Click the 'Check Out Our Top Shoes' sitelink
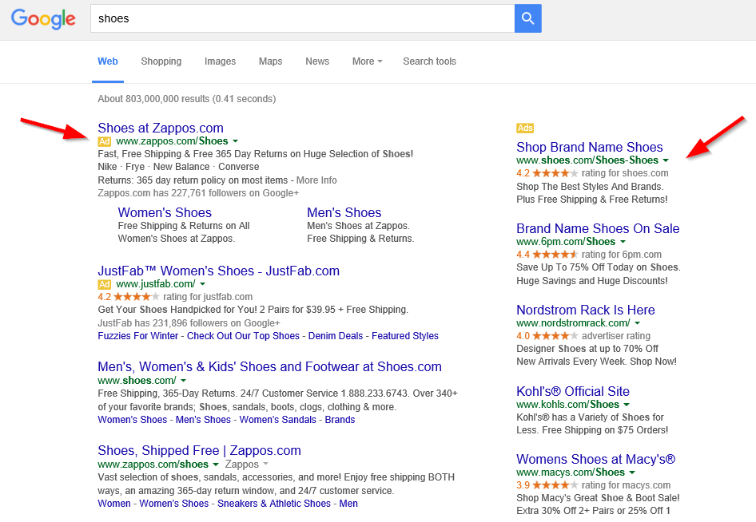Viewport: 756px width, 522px height. pos(243,336)
